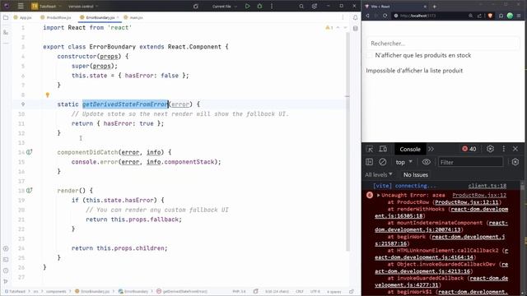The height and width of the screenshot is (296, 527).
Task: Open Search Everywhere magnifier in IDE
Action: coord(301,6)
